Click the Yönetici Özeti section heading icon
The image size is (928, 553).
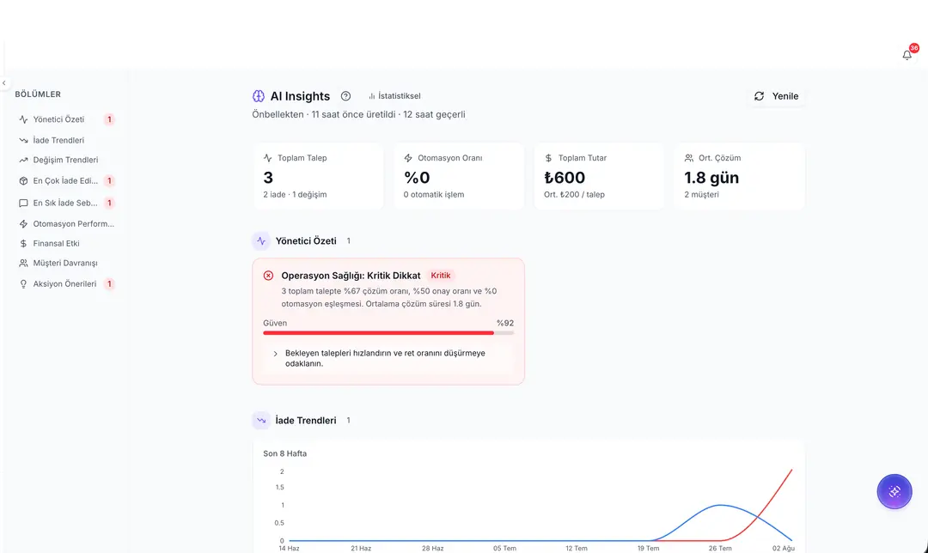click(261, 240)
